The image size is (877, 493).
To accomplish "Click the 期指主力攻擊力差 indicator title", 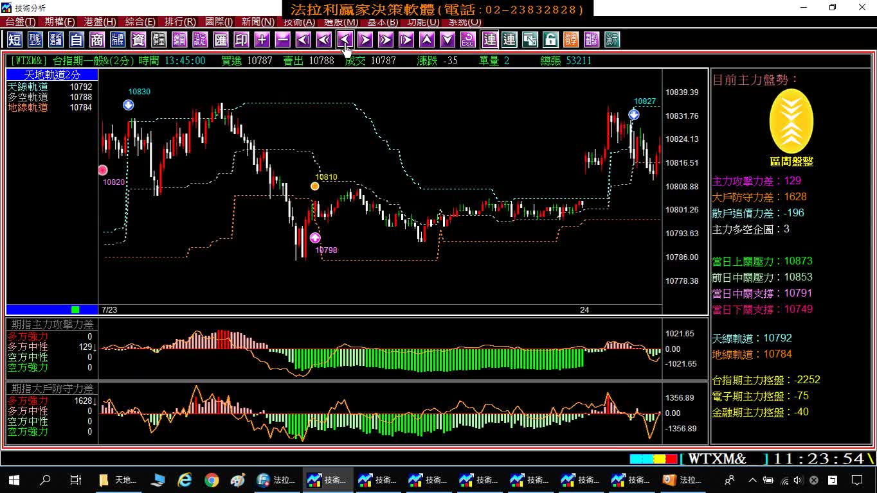I will coord(53,325).
